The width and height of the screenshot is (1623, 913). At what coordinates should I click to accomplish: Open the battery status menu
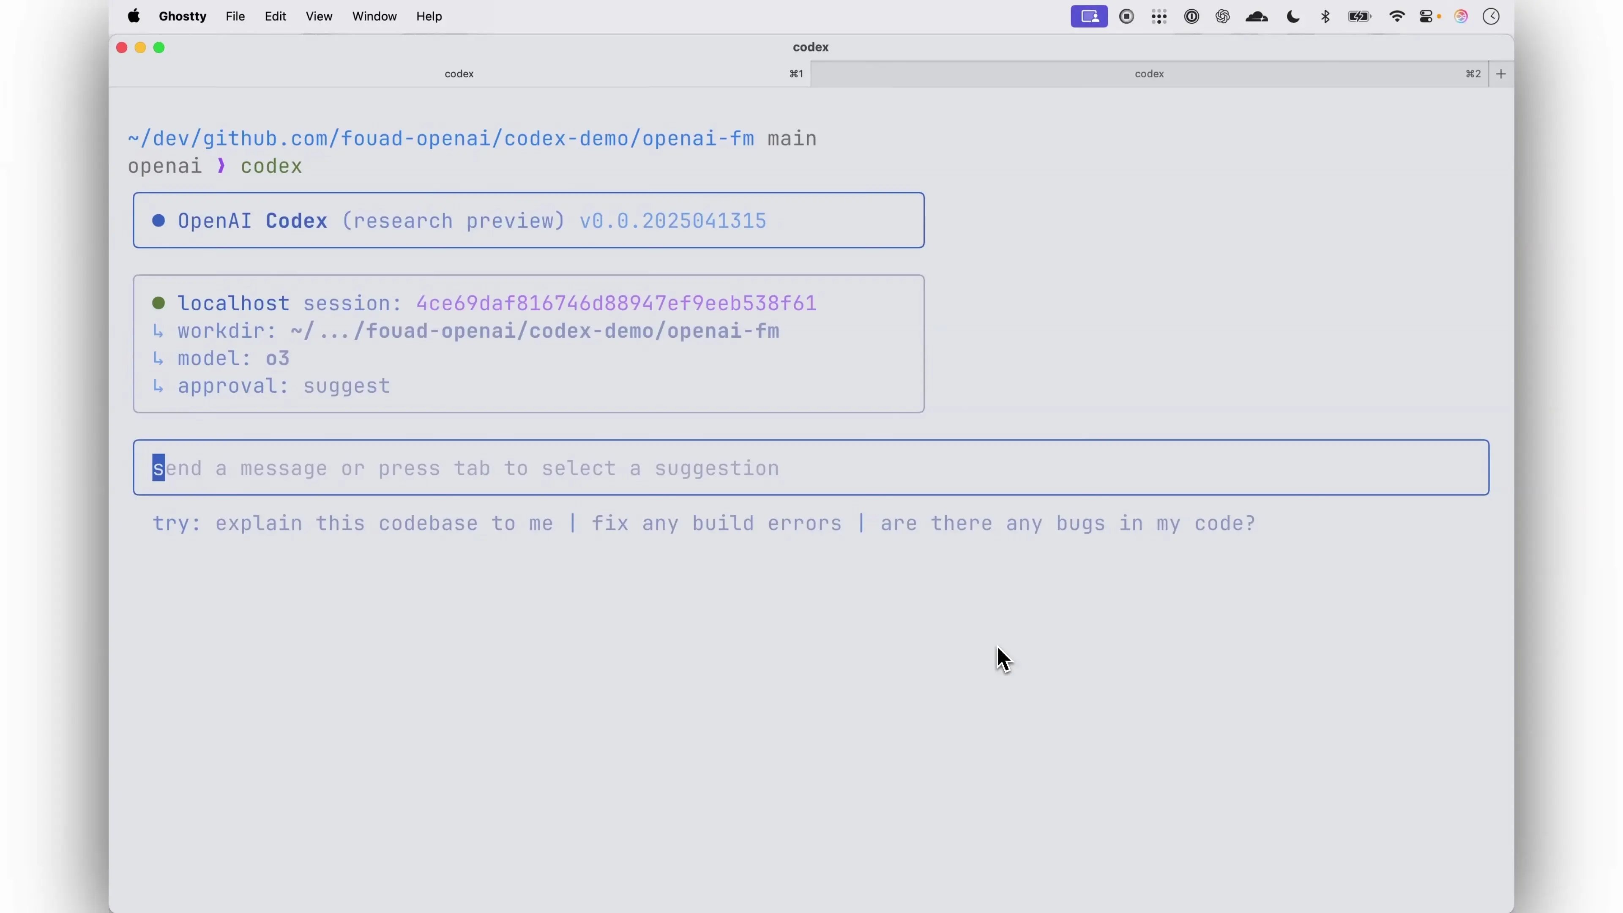coord(1360,16)
